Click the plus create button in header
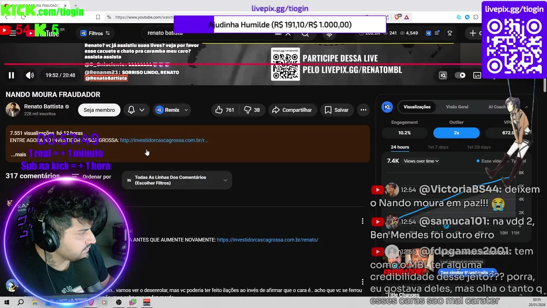547x308 pixels. click(x=473, y=33)
